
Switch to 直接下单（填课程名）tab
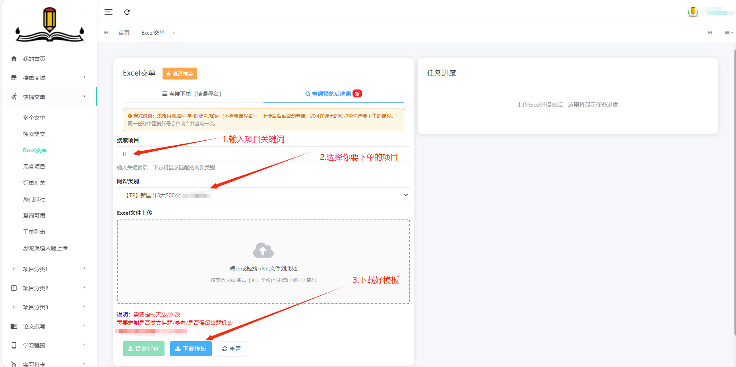(x=193, y=94)
